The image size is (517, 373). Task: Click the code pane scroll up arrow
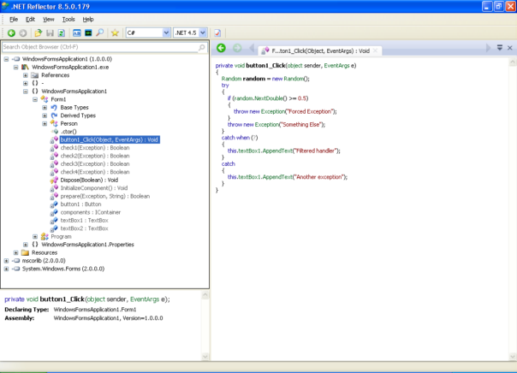pyautogui.click(x=513, y=62)
